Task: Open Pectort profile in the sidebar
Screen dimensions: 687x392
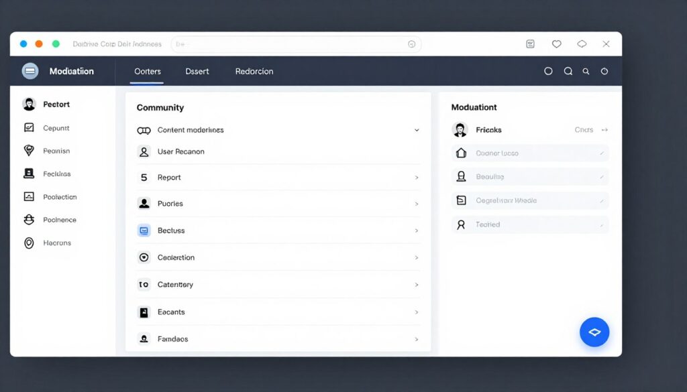Action: [x=46, y=104]
